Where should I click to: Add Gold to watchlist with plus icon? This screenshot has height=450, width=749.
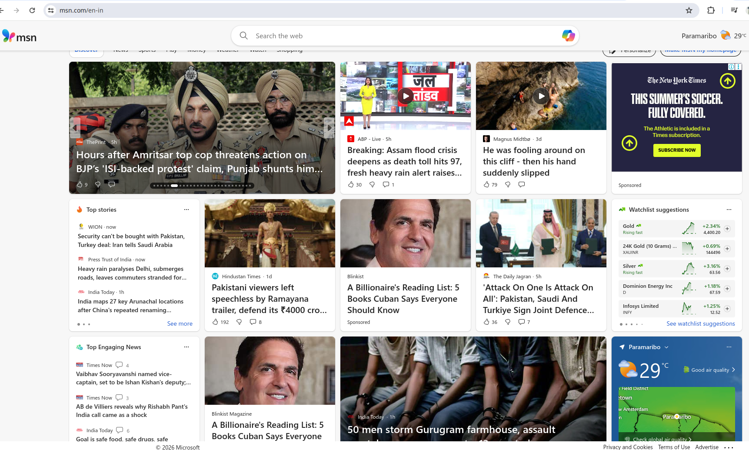coord(727,229)
